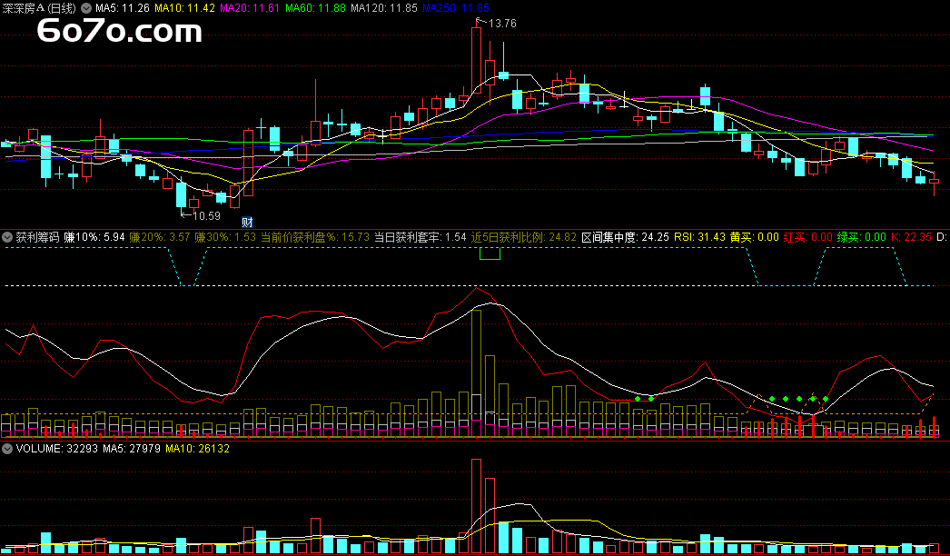
Task: Select the MA5 11.26 label
Action: click(x=122, y=8)
